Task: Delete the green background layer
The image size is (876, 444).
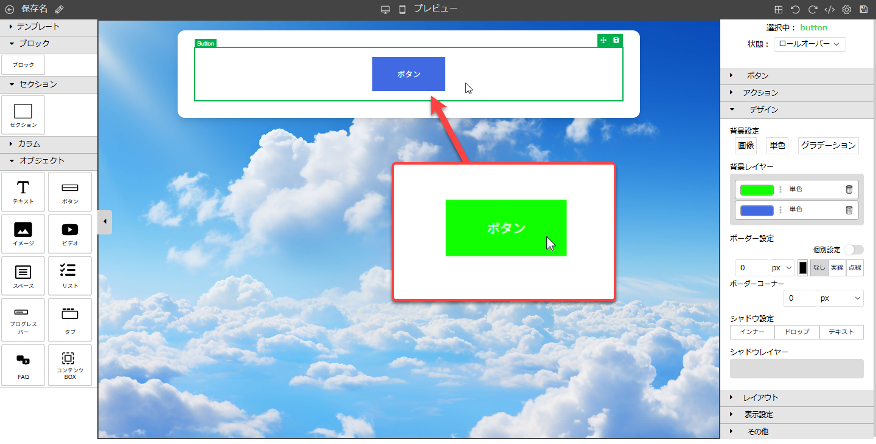Action: coord(849,190)
